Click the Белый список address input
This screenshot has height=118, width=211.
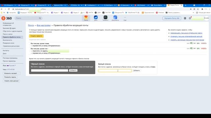(115, 70)
